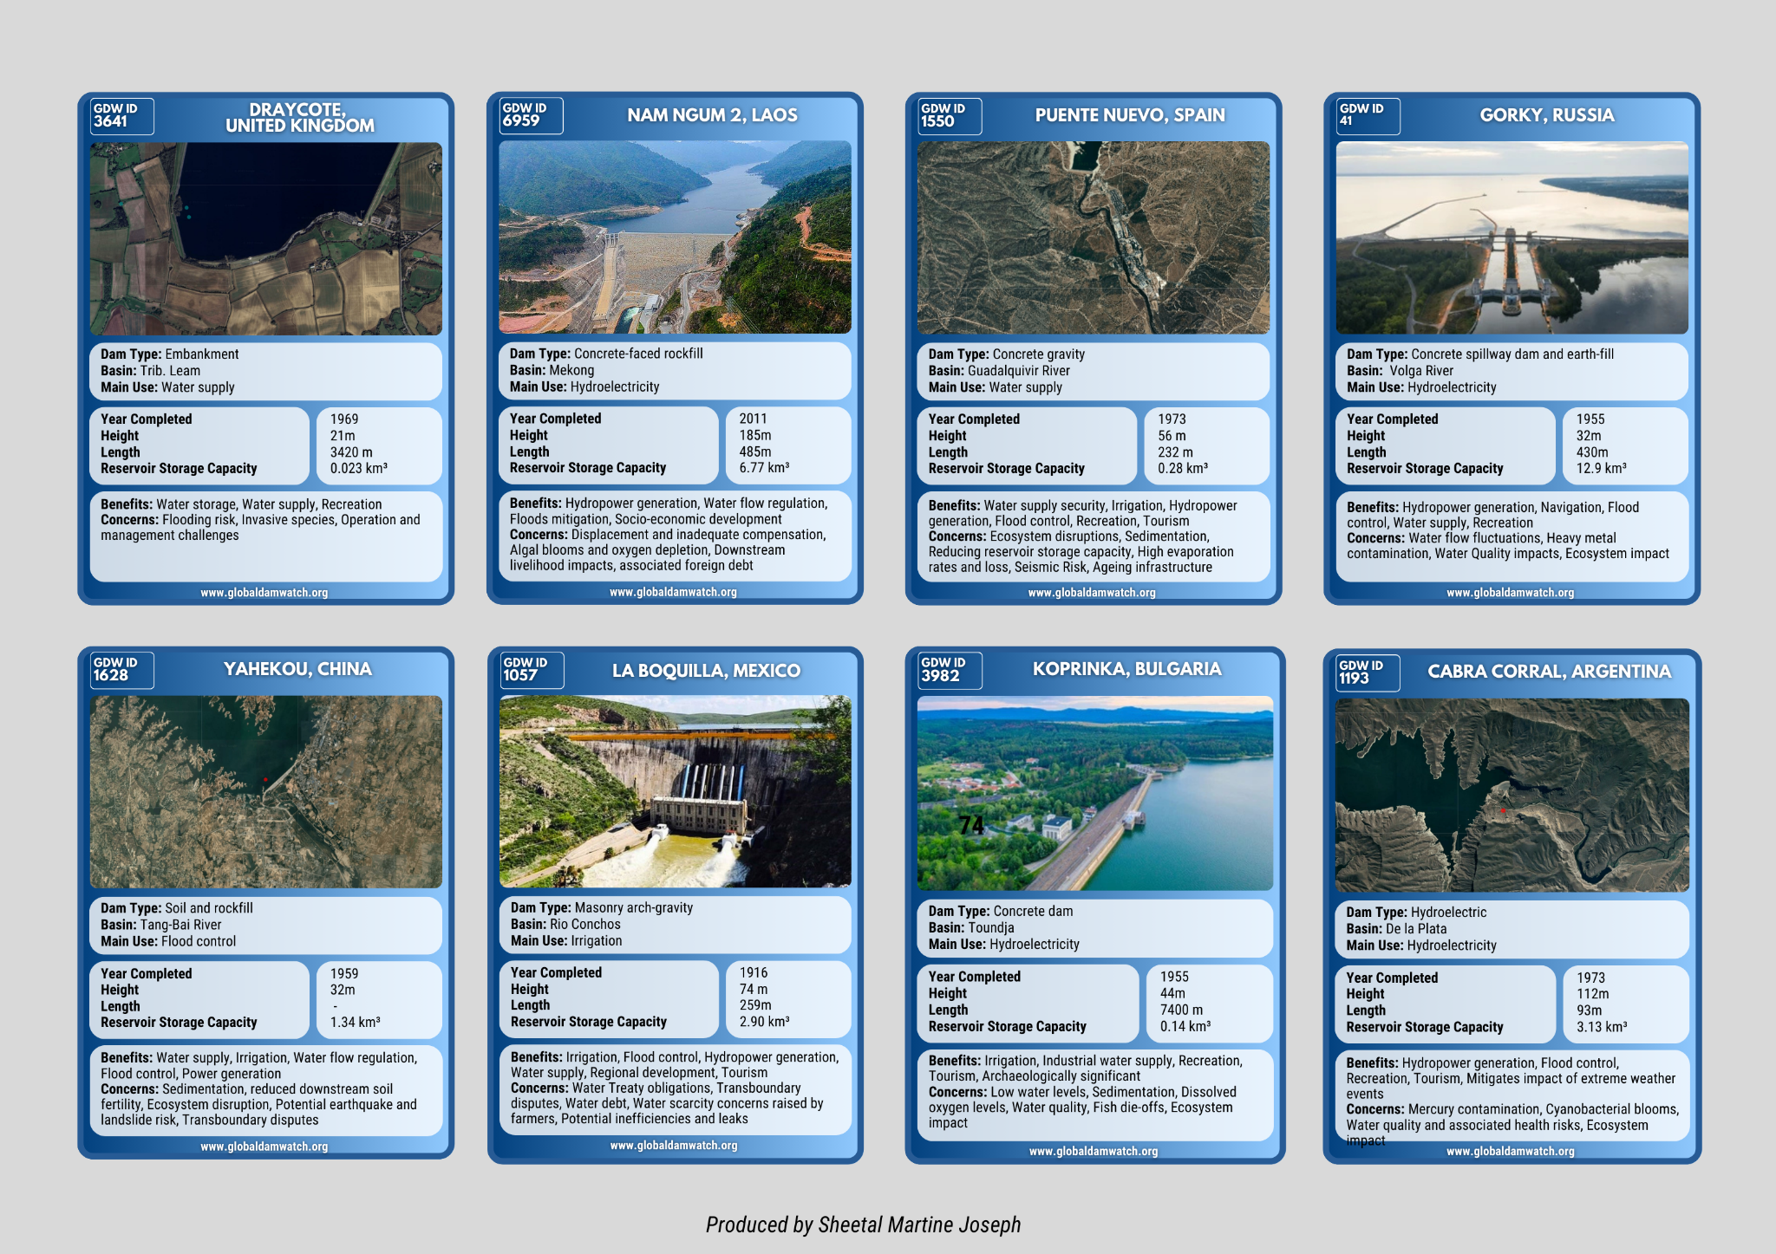The height and width of the screenshot is (1254, 1776).
Task: Click the Gorky dam aerial photo
Action: (x=1512, y=237)
